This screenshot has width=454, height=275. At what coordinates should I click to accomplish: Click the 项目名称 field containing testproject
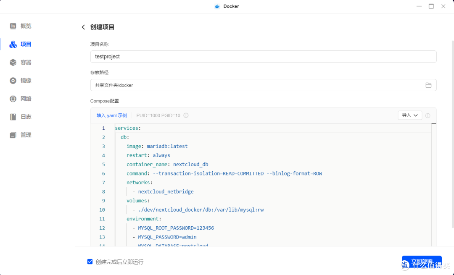[263, 57]
